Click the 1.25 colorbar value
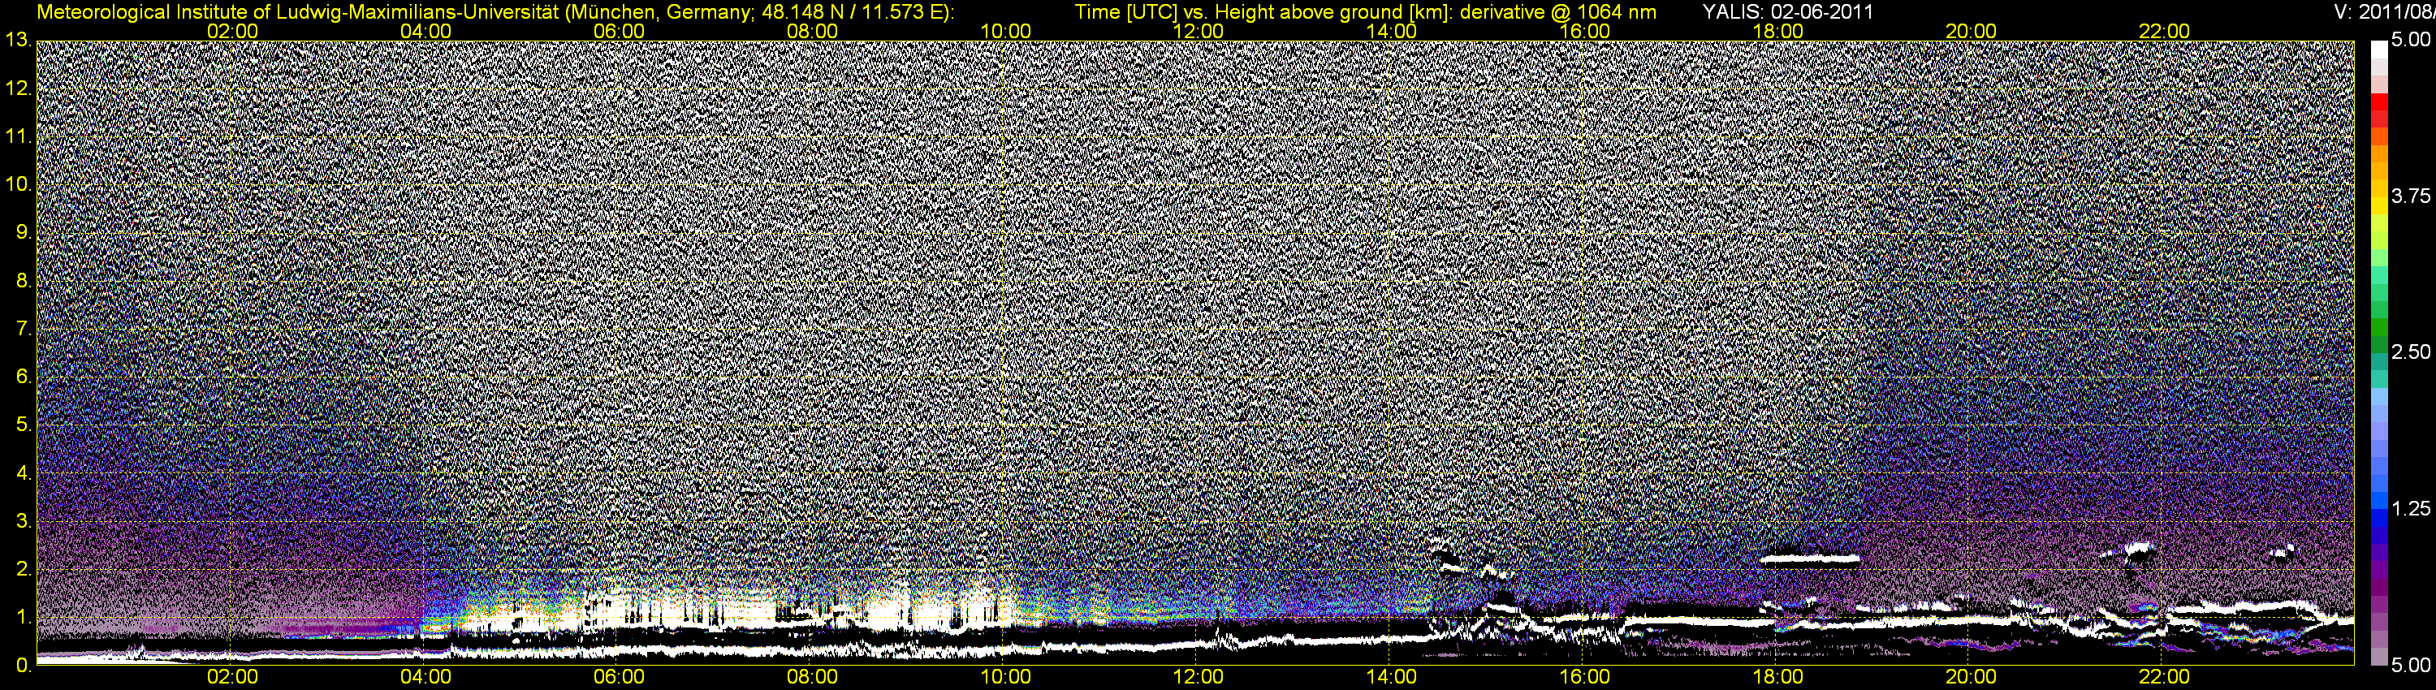This screenshot has width=2436, height=690. coord(2411,508)
